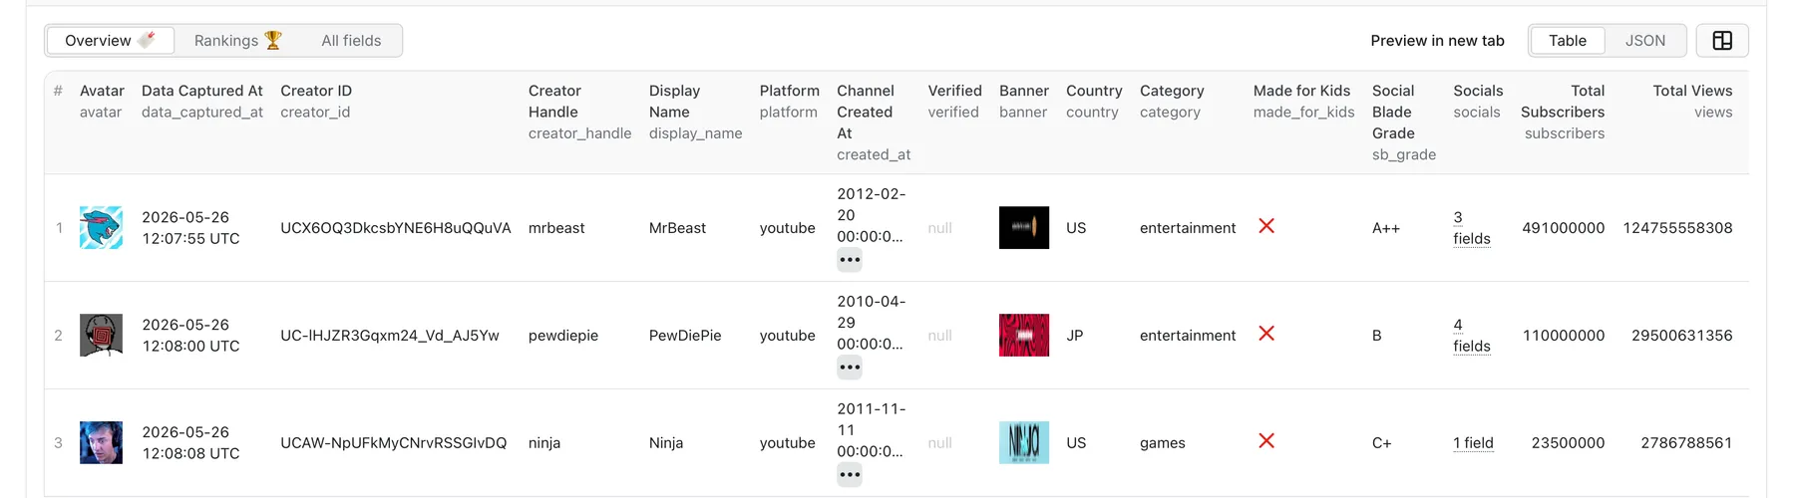The width and height of the screenshot is (1795, 498).
Task: Expand PewDiePie created_at ellipsis
Action: click(x=850, y=368)
